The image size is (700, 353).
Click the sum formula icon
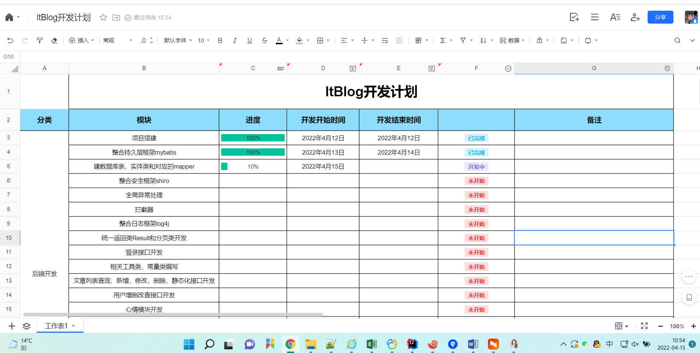tap(443, 41)
